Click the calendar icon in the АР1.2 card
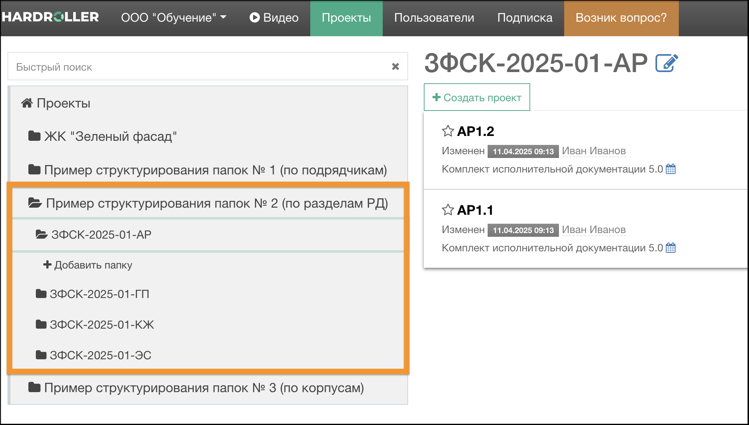The width and height of the screenshot is (749, 425). coord(671,169)
